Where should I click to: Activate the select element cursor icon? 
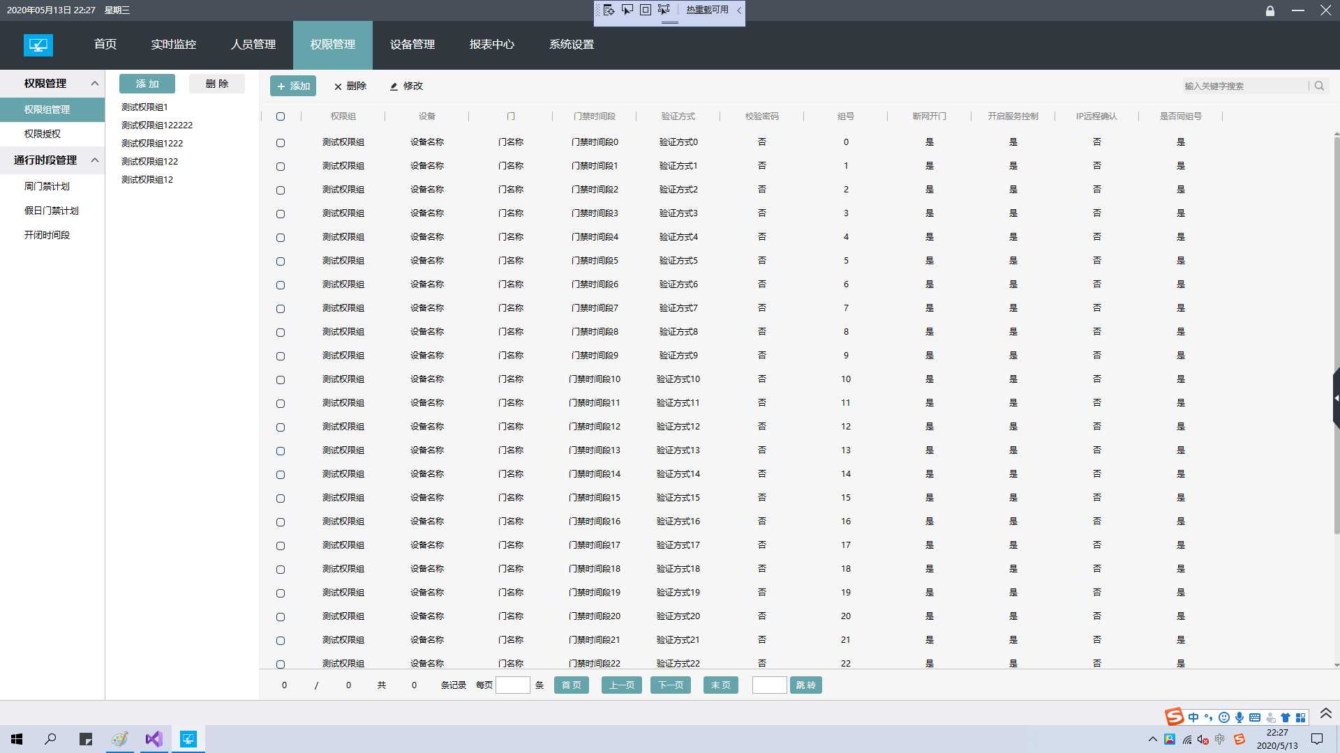627,10
